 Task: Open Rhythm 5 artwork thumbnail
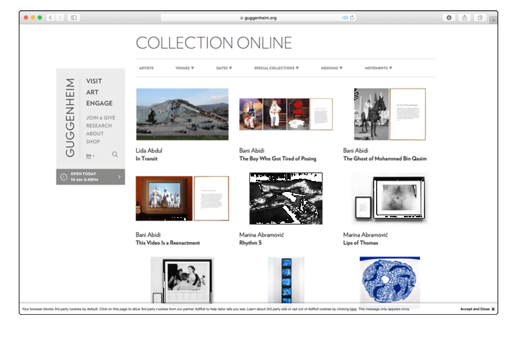286,198
